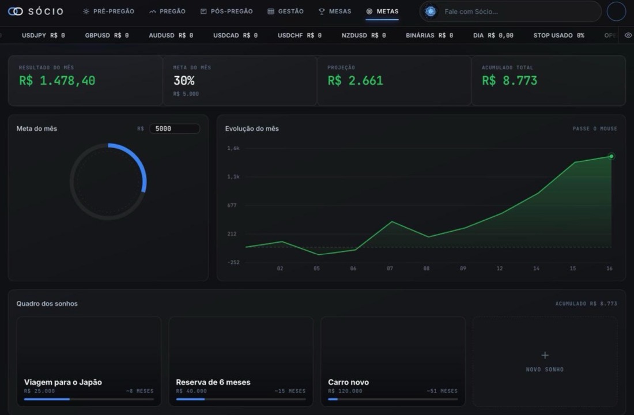Switch to the Mesas tab
The height and width of the screenshot is (415, 634).
tap(335, 12)
